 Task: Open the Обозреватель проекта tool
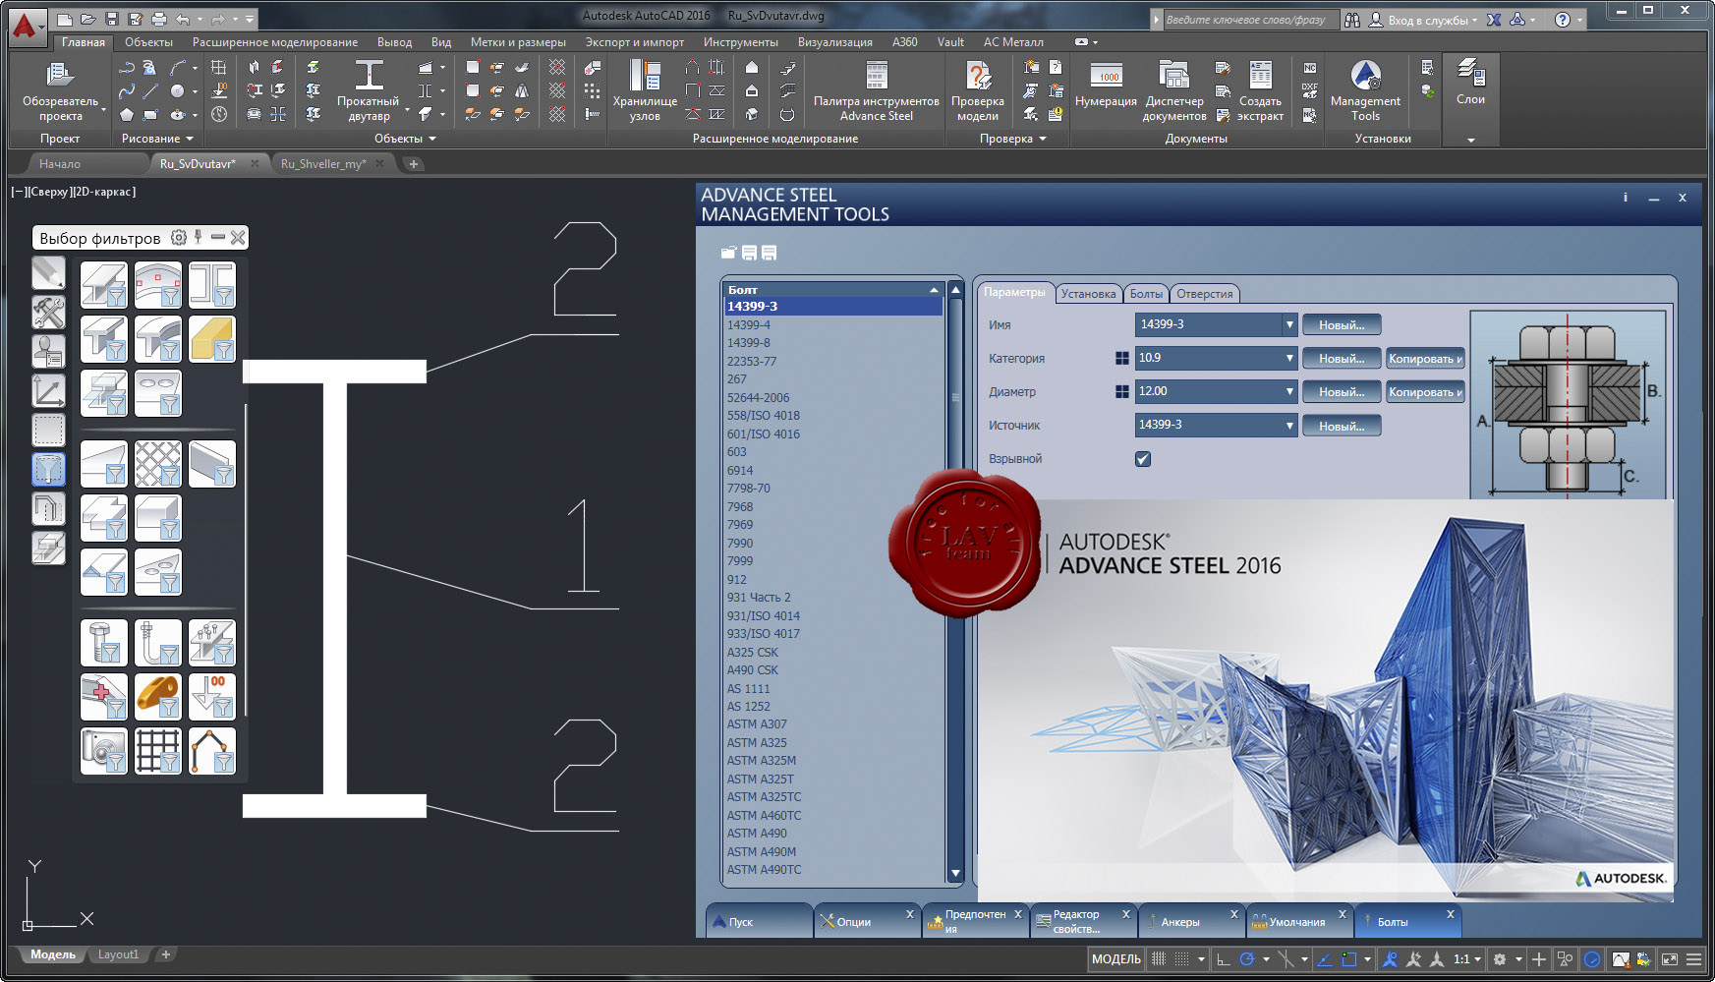pos(60,90)
